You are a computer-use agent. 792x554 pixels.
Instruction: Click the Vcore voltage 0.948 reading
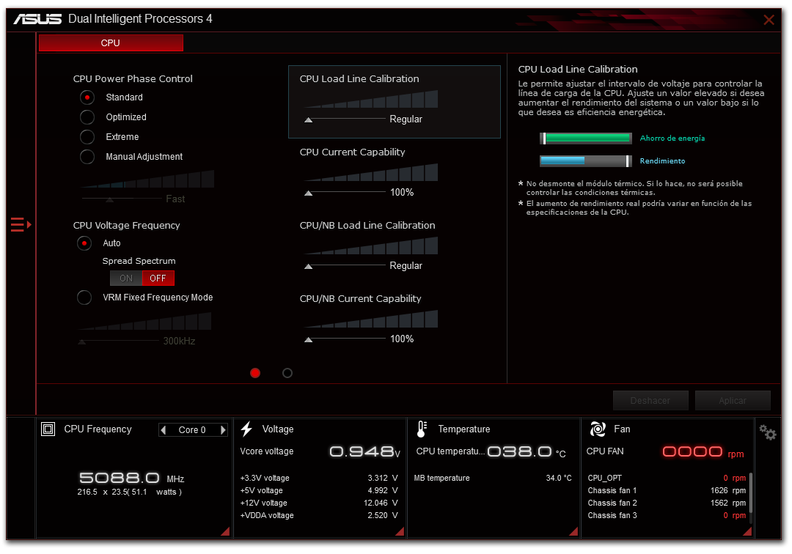364,451
